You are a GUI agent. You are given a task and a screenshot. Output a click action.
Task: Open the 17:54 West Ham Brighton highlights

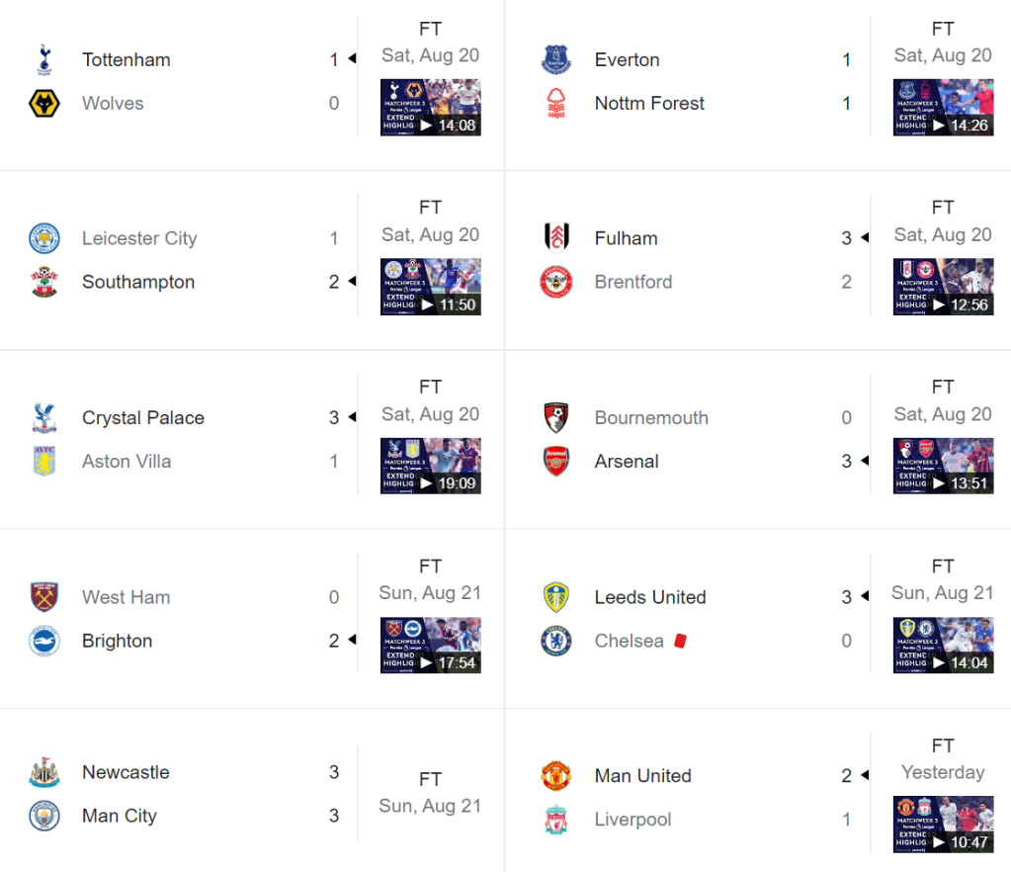click(x=430, y=645)
